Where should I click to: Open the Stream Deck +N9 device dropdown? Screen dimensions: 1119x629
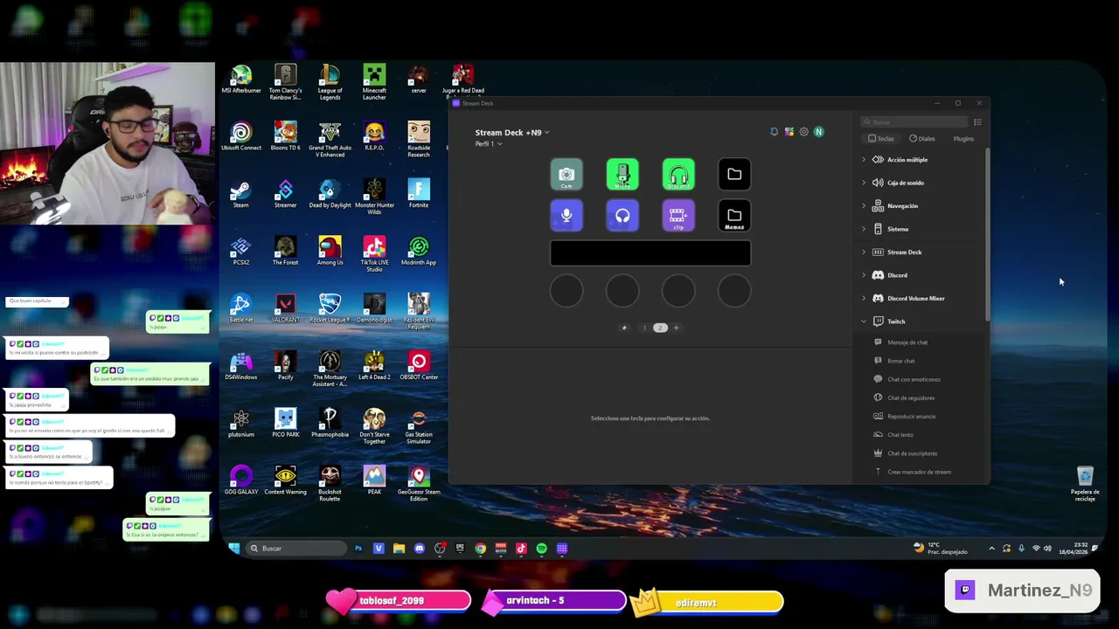[512, 133]
